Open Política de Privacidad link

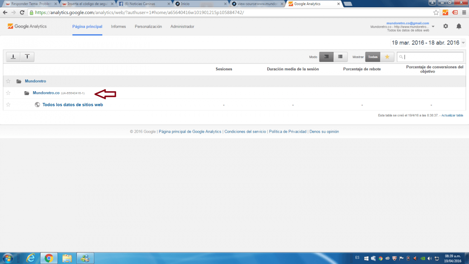[x=288, y=131]
